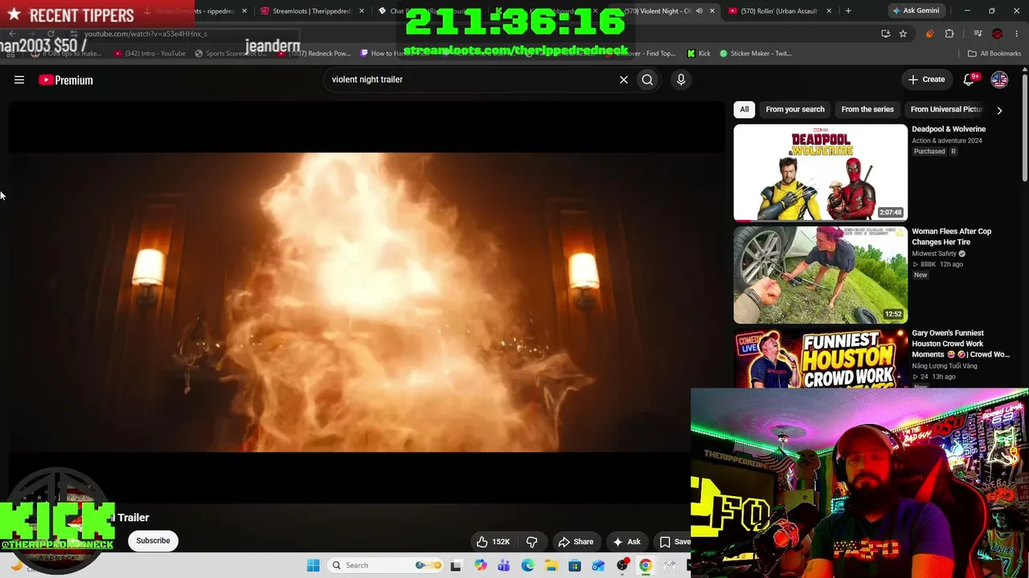
Task: Switch to Google Chrome on the taskbar
Action: tap(646, 565)
